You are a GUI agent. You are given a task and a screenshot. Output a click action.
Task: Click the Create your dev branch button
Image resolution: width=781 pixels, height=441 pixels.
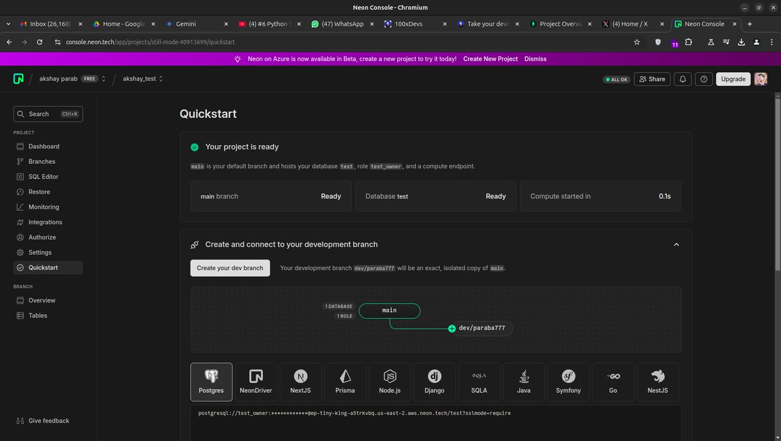[230, 268]
